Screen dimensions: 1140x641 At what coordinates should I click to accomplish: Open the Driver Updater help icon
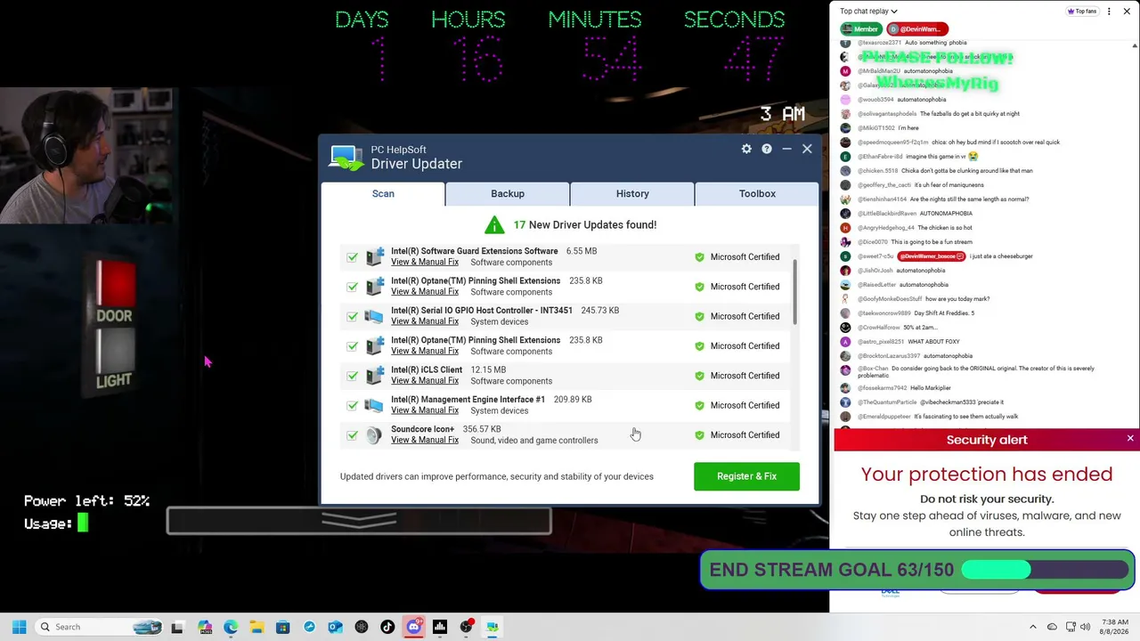click(767, 149)
